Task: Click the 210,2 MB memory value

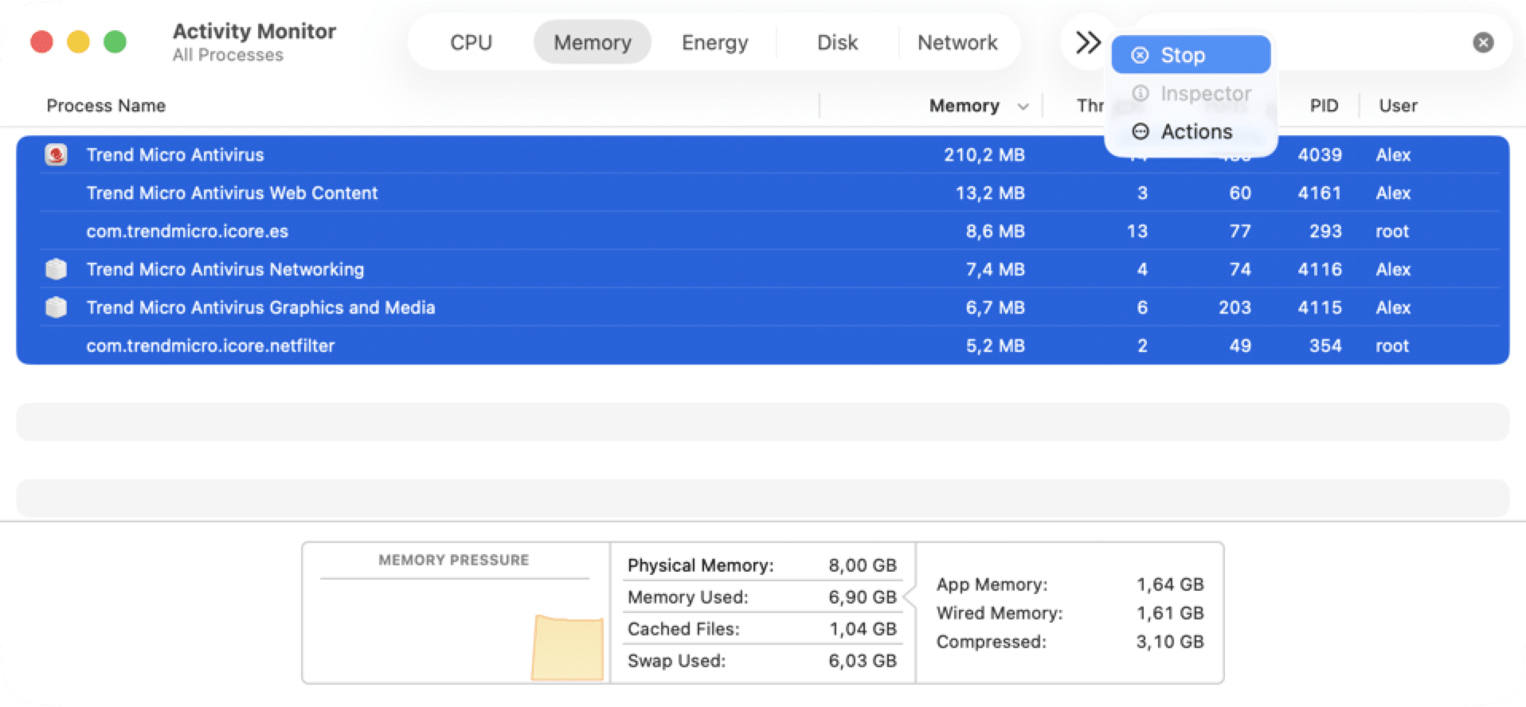Action: point(984,154)
